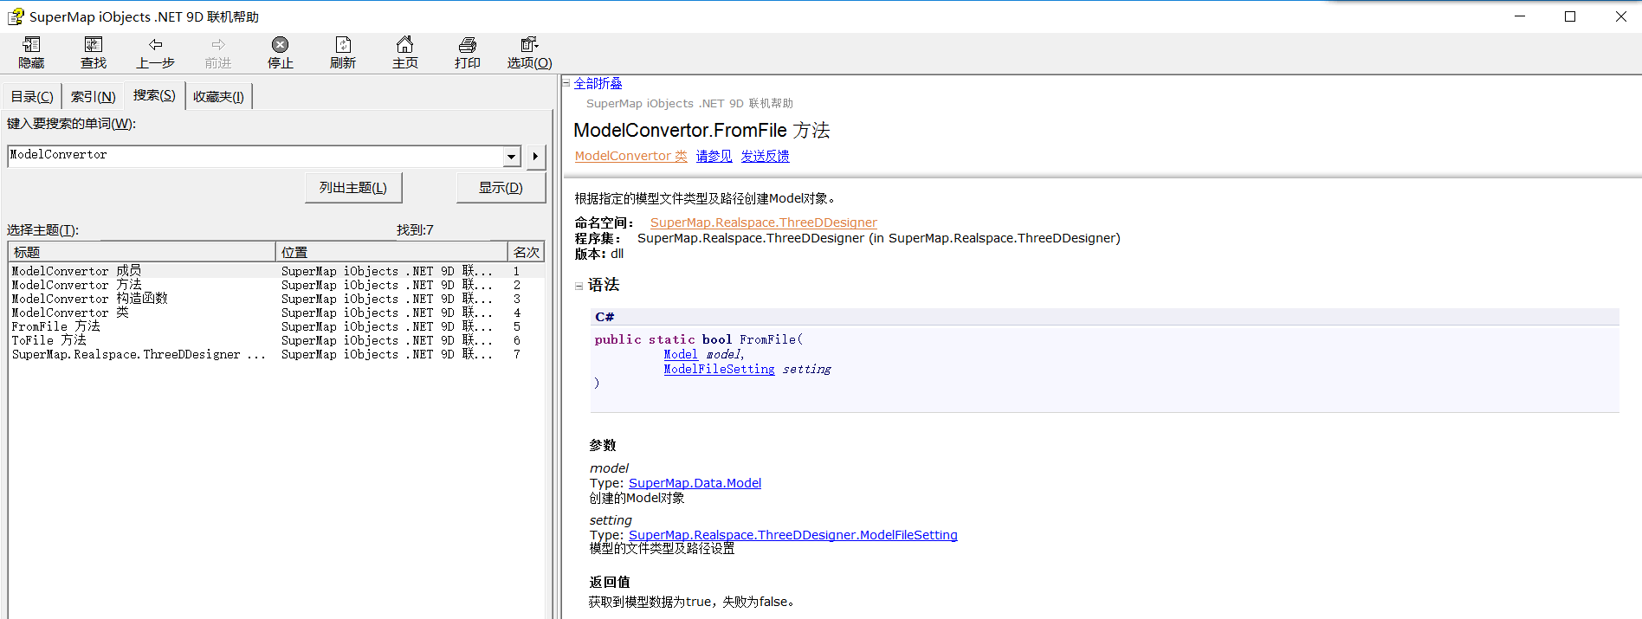Select the 'ModelConvertor 方法' result row
Screen dimensions: 1642x619
click(x=276, y=285)
